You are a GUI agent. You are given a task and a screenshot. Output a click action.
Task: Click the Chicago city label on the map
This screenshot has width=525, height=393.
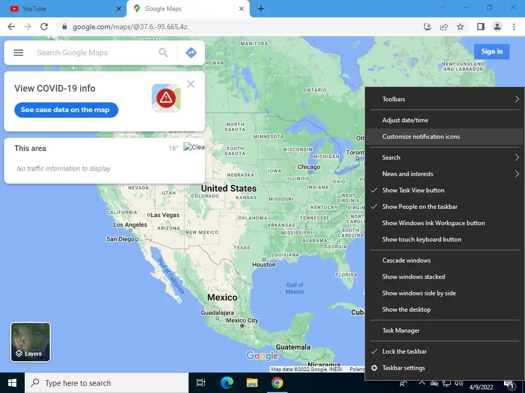click(x=309, y=167)
